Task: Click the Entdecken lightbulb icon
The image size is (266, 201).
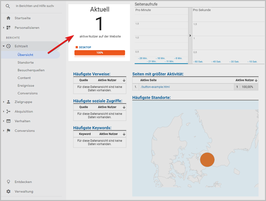Action: (8, 182)
